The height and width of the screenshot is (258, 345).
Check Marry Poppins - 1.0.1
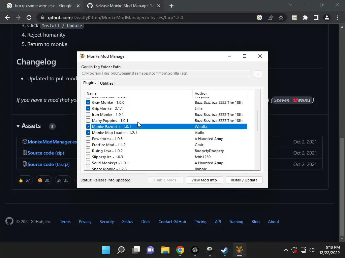(88, 121)
